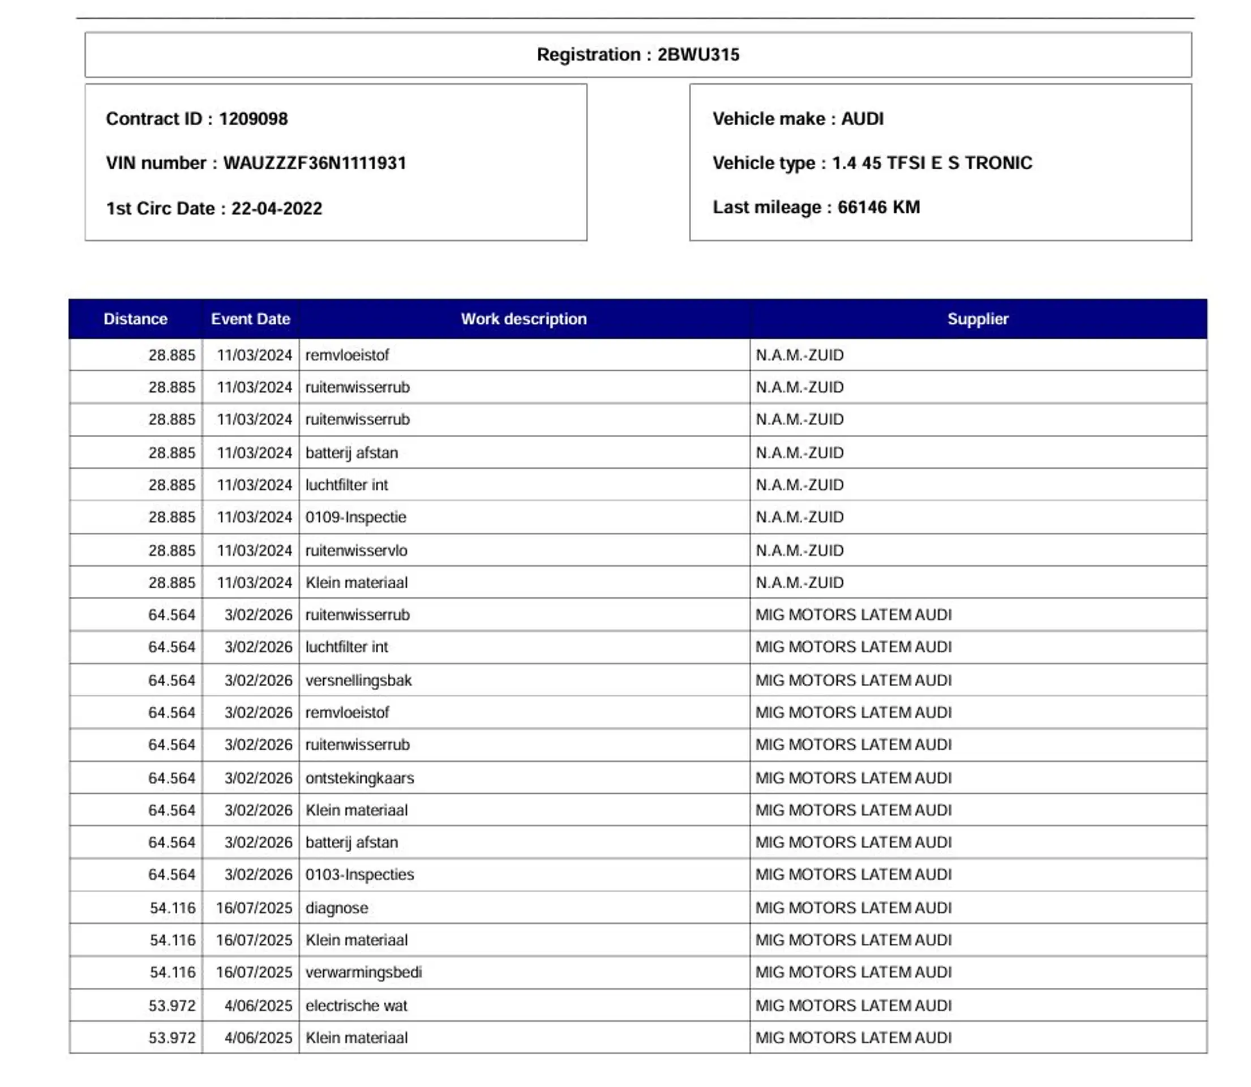Click the Event Date column header
The width and height of the screenshot is (1251, 1087).
[x=250, y=319]
